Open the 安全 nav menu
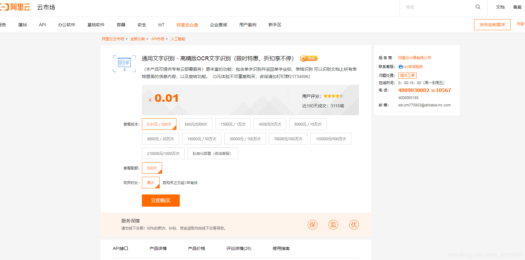This screenshot has height=260, width=525. (142, 25)
